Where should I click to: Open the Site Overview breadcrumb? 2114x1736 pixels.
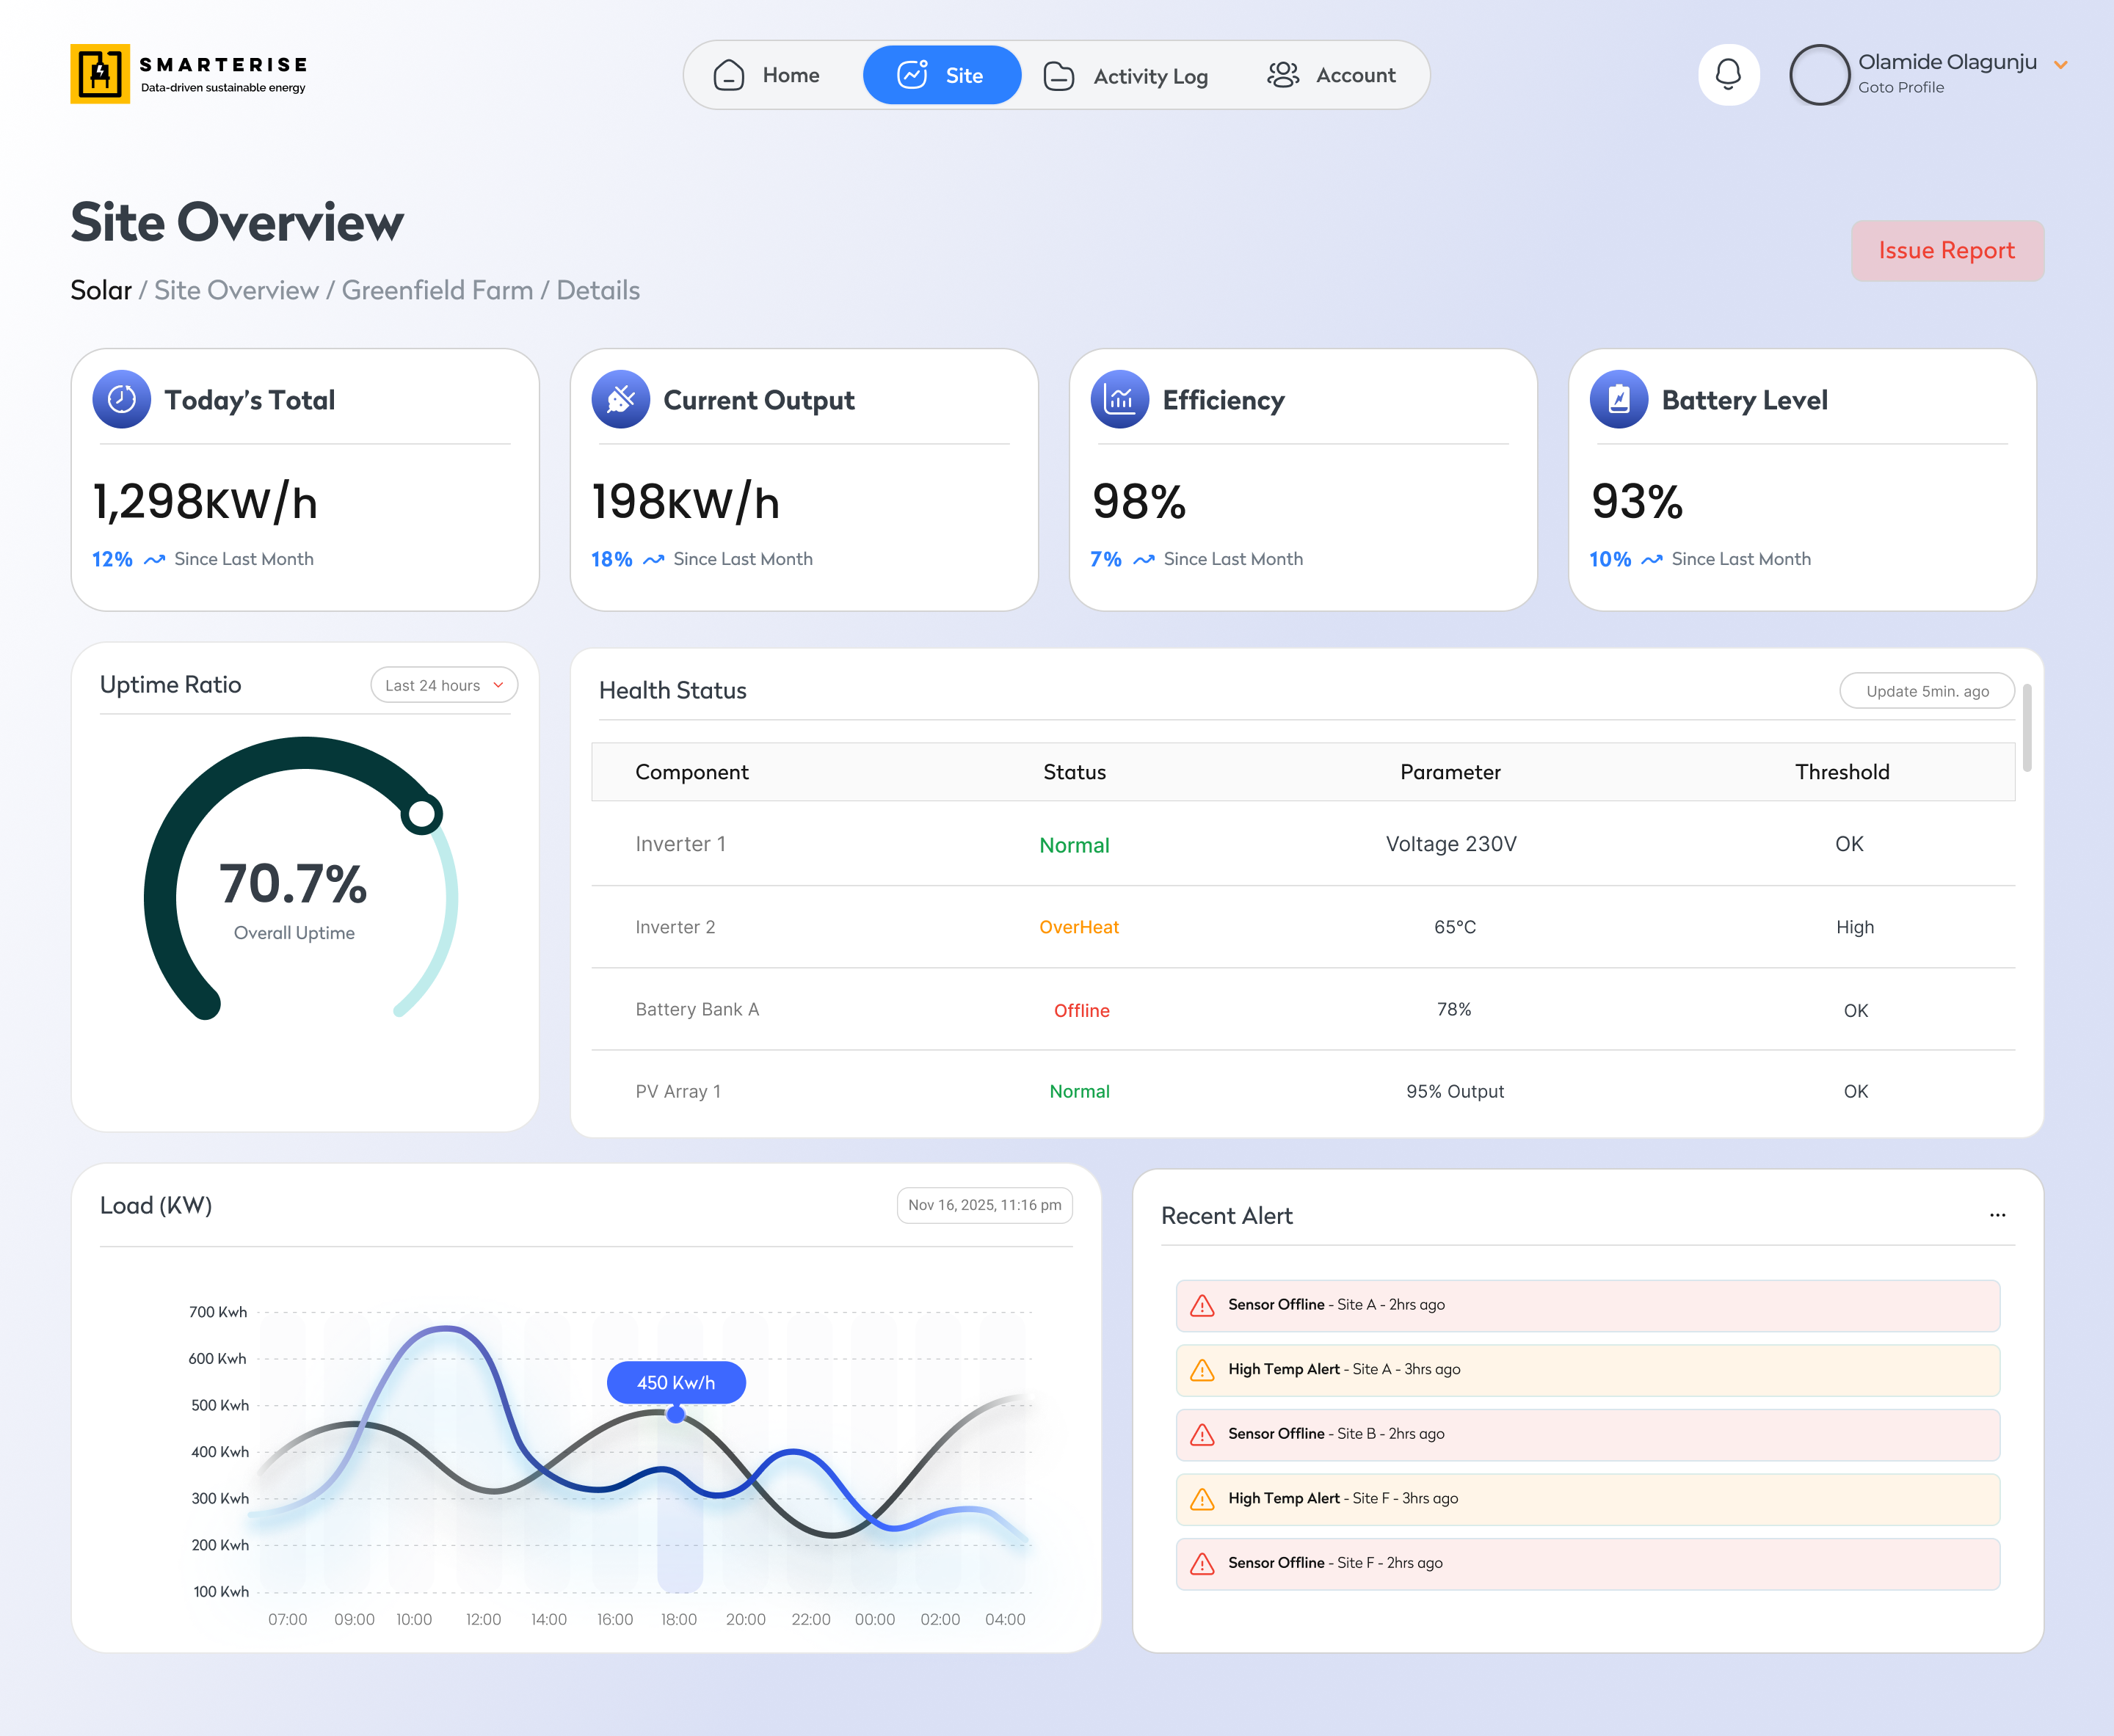(236, 291)
